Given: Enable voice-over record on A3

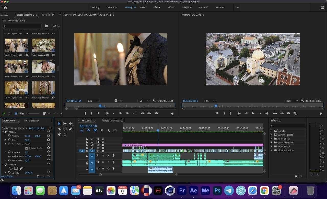Looking at the screenshot, I should [x=113, y=169].
